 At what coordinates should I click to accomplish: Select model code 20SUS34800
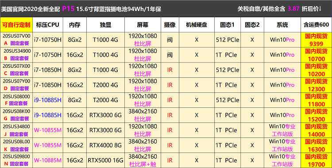pyautogui.click(x=16, y=126)
